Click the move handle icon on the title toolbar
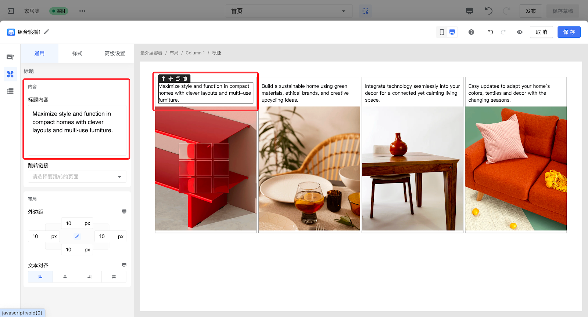Image resolution: width=588 pixels, height=317 pixels. pyautogui.click(x=171, y=79)
